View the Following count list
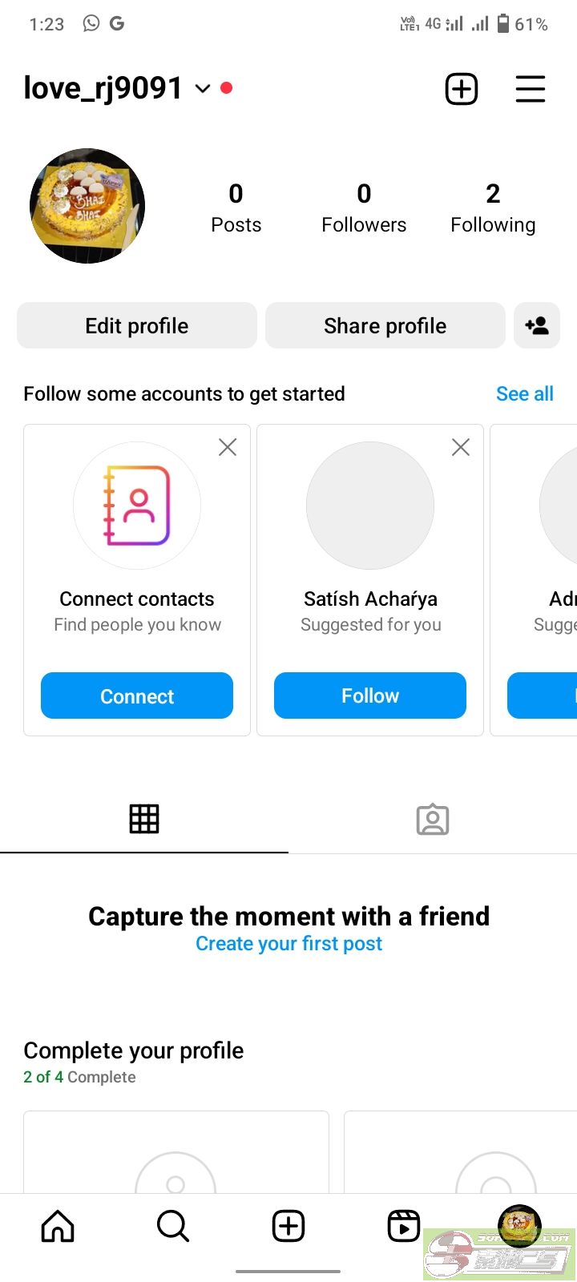This screenshot has width=577, height=1282. point(493,208)
